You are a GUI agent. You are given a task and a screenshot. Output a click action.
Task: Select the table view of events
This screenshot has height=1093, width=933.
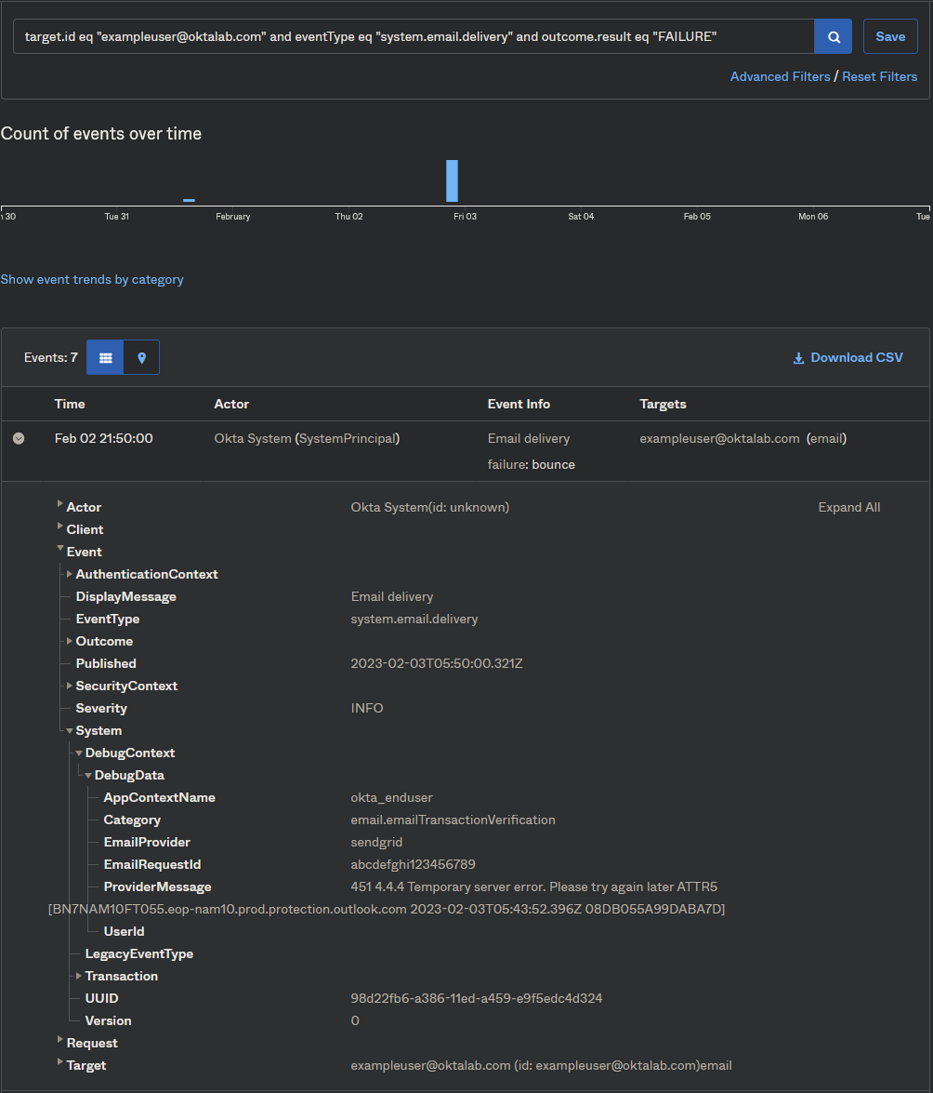tap(105, 357)
